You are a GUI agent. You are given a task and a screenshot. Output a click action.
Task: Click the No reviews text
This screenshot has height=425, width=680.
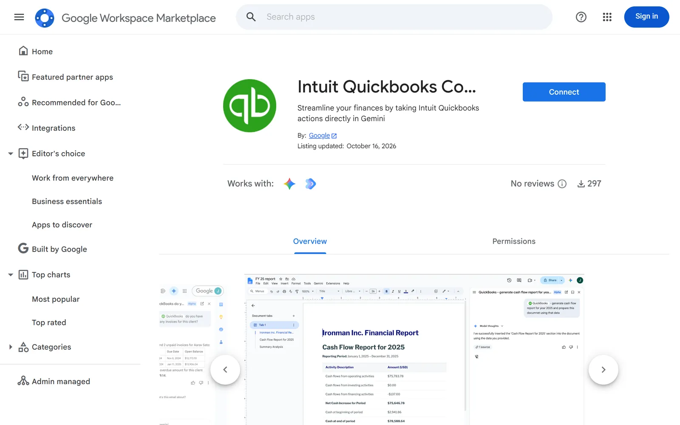coord(533,184)
